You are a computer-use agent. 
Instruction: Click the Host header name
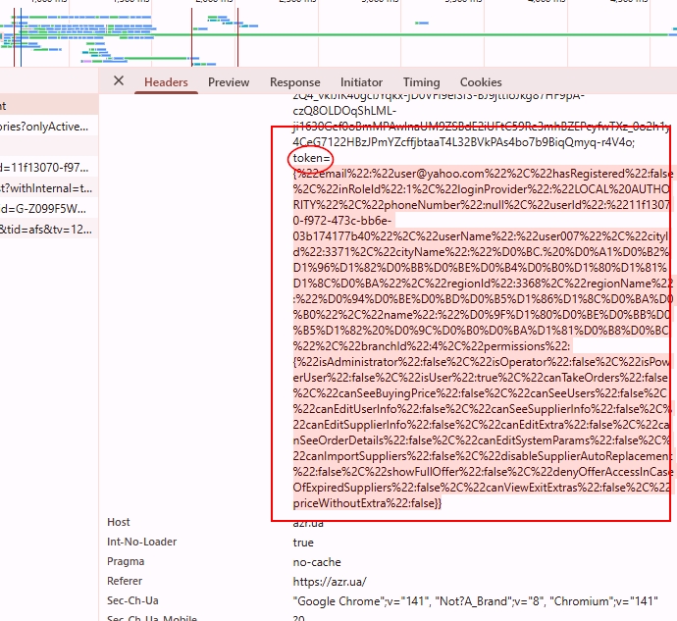click(119, 523)
